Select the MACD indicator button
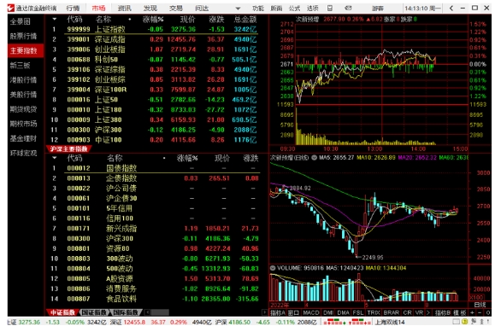This screenshot has width=501, height=326. coord(311,312)
